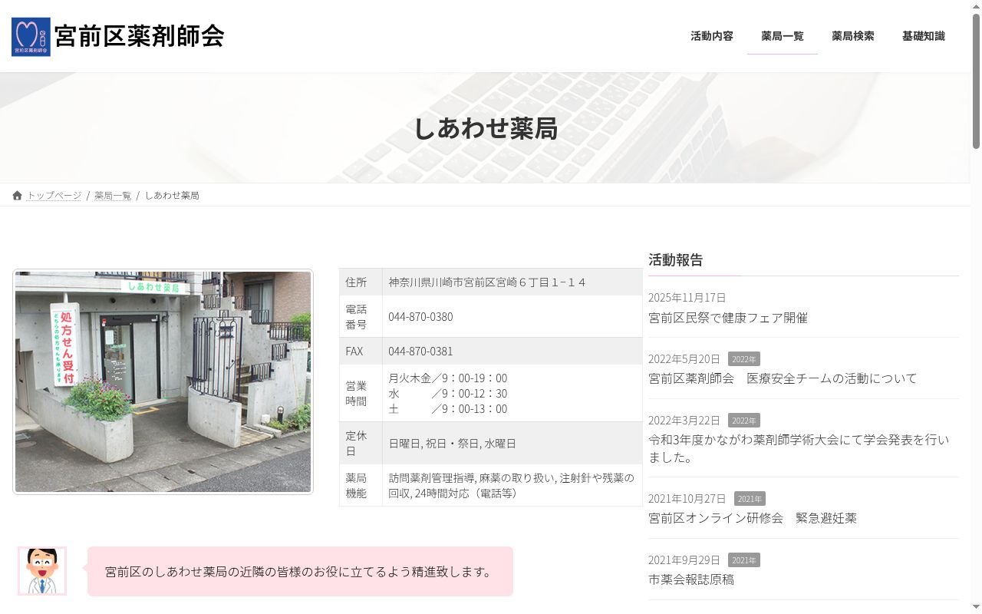Click the hours line 月火木金／9：00-19：00
Screen dimensions: 982x614
(x=448, y=378)
